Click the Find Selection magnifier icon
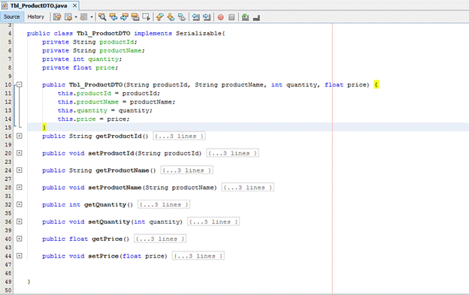 pyautogui.click(x=102, y=17)
